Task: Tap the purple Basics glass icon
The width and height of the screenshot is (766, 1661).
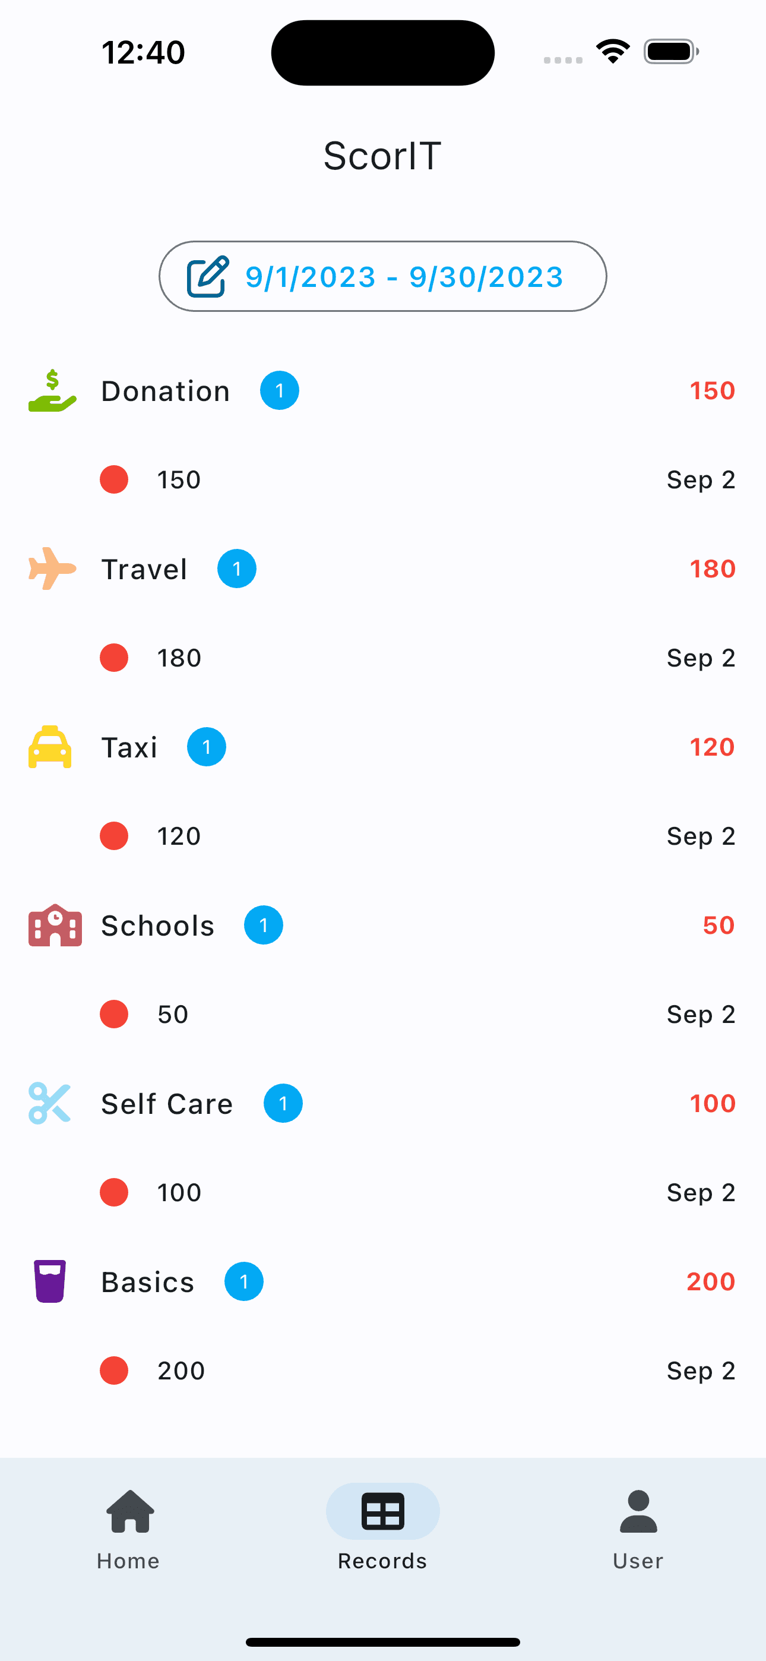Action: coord(50,1281)
